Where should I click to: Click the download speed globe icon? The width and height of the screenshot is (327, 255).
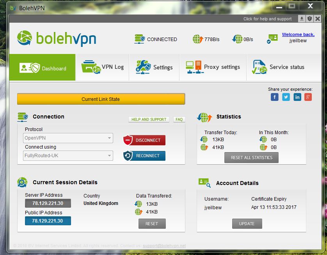tap(237, 39)
